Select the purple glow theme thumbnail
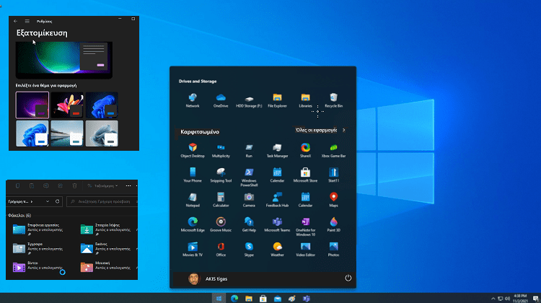541x303 pixels. pos(32,105)
